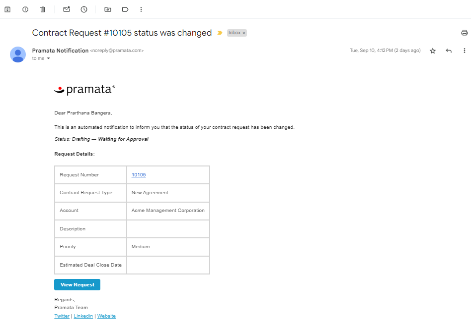471x327 pixels.
Task: Open the Linkedin link
Action: [83, 316]
